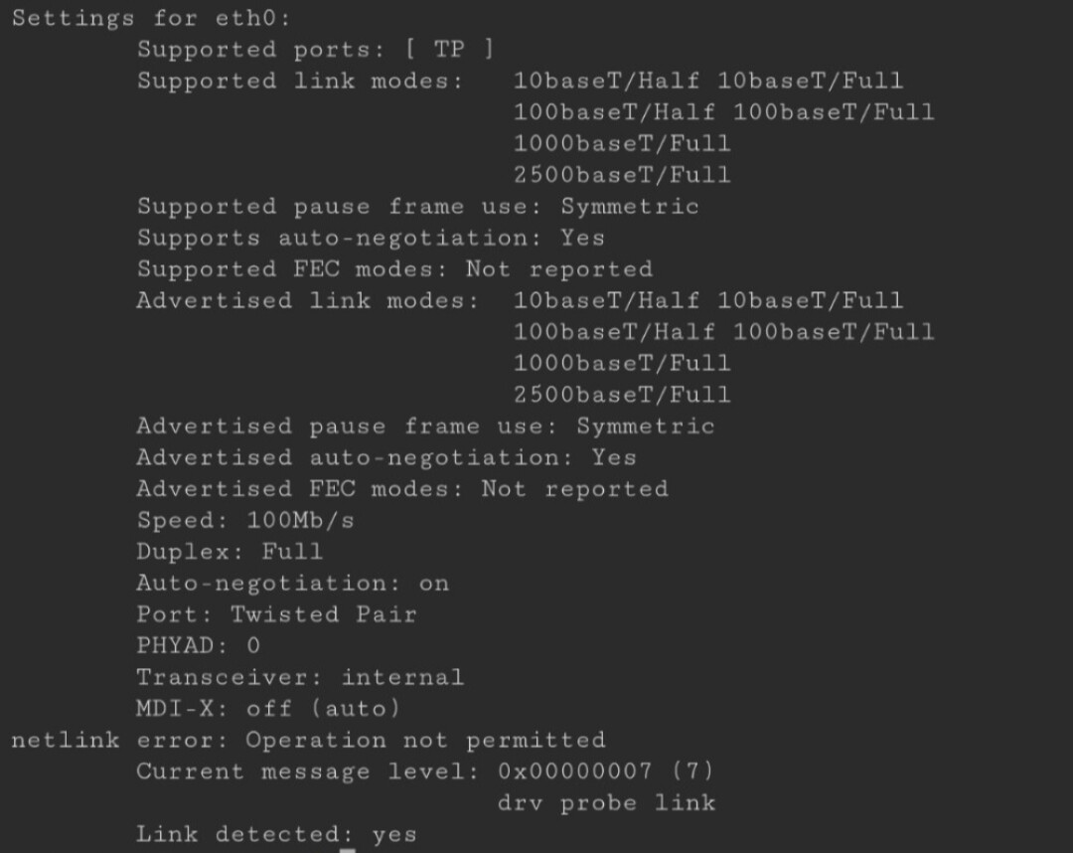Click the "Supported link modes:" label
The height and width of the screenshot is (853, 1073).
click(x=300, y=81)
